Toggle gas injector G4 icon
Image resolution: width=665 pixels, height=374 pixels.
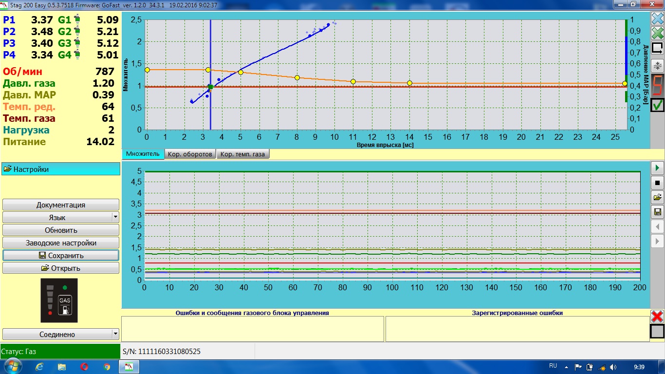point(77,55)
